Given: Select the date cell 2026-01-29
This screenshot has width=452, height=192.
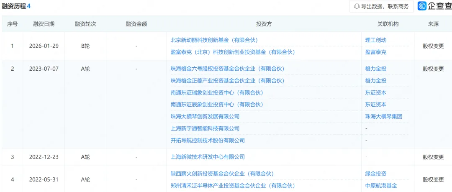Looking at the screenshot, I should click(x=44, y=46).
